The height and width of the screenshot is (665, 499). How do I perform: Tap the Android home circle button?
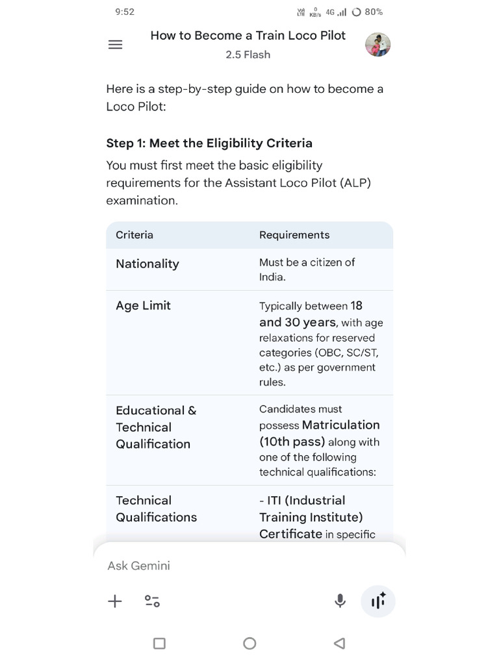[249, 644]
